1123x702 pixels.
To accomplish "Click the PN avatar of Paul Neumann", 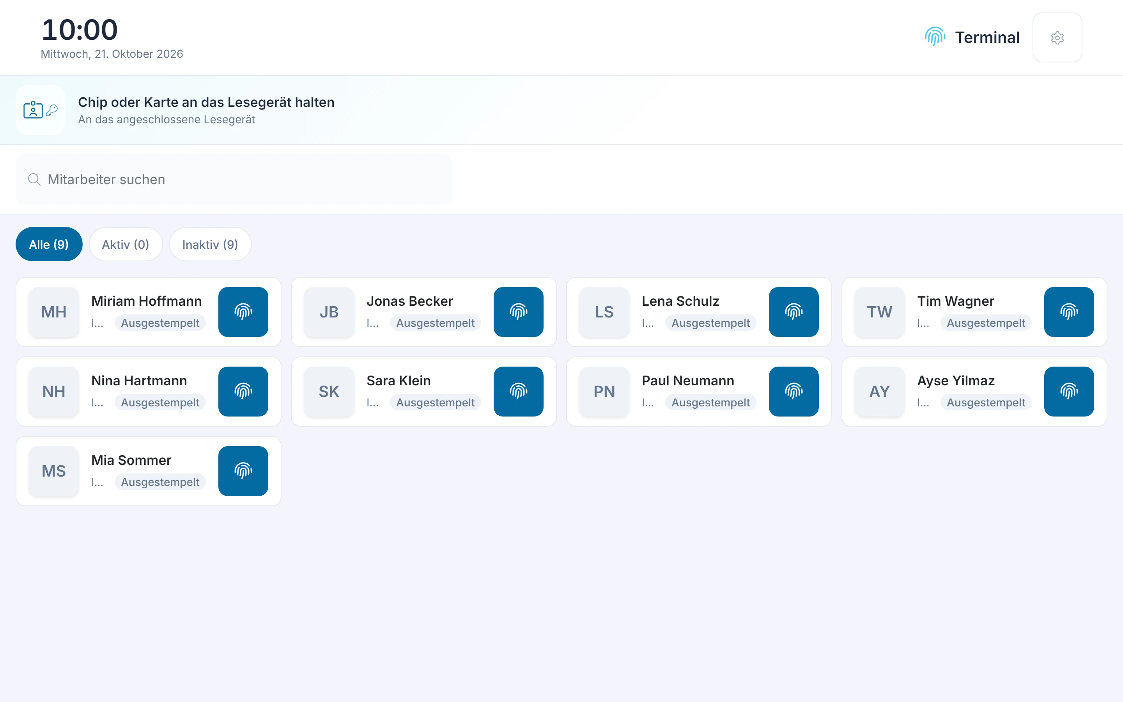I will [604, 392].
